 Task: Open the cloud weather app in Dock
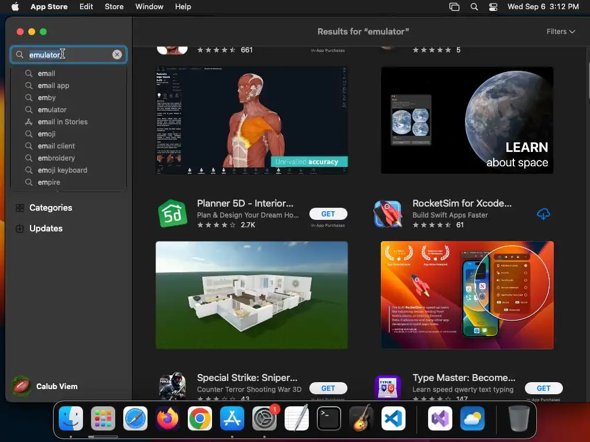(x=472, y=418)
